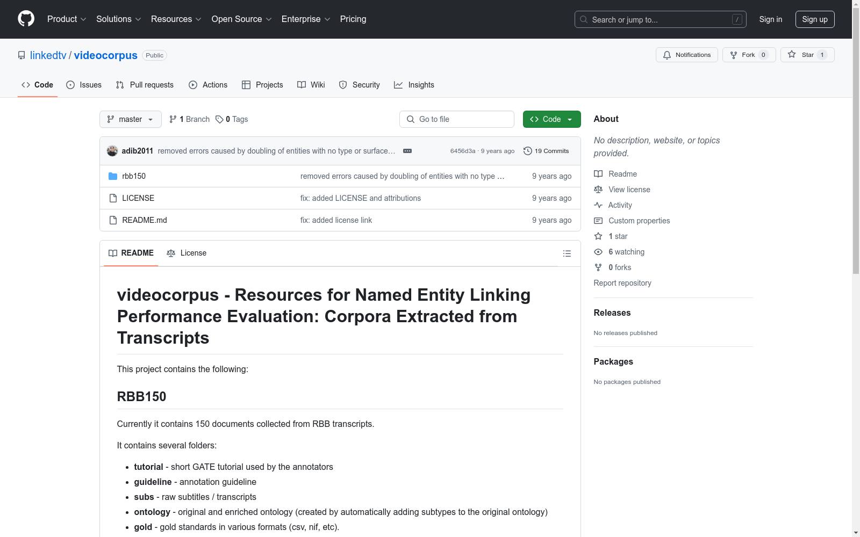Screen dimensions: 860x537
Task: Focus the 'Go to file' search field
Action: click(457, 119)
